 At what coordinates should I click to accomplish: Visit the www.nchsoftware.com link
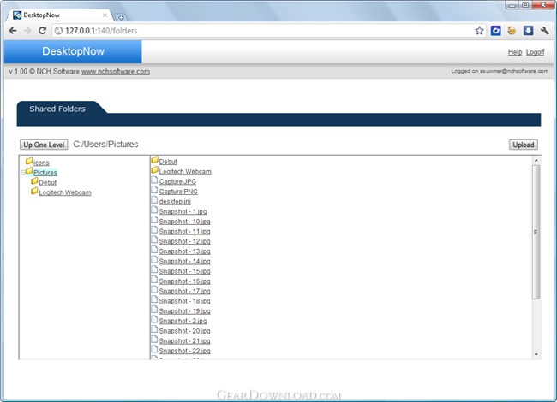pyautogui.click(x=116, y=72)
